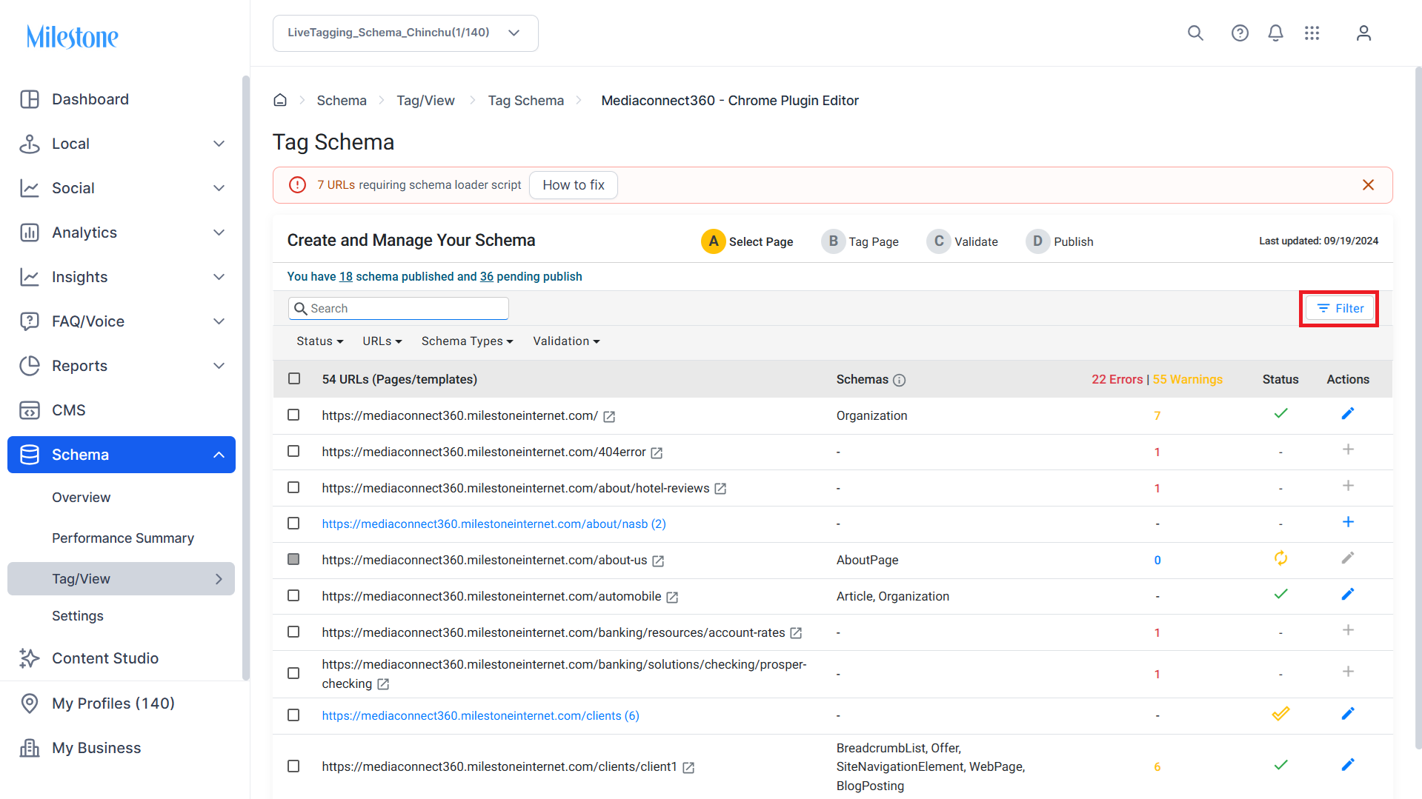Viewport: 1422px width, 799px height.
Task: Open automobile URL external link icon
Action: click(x=672, y=598)
